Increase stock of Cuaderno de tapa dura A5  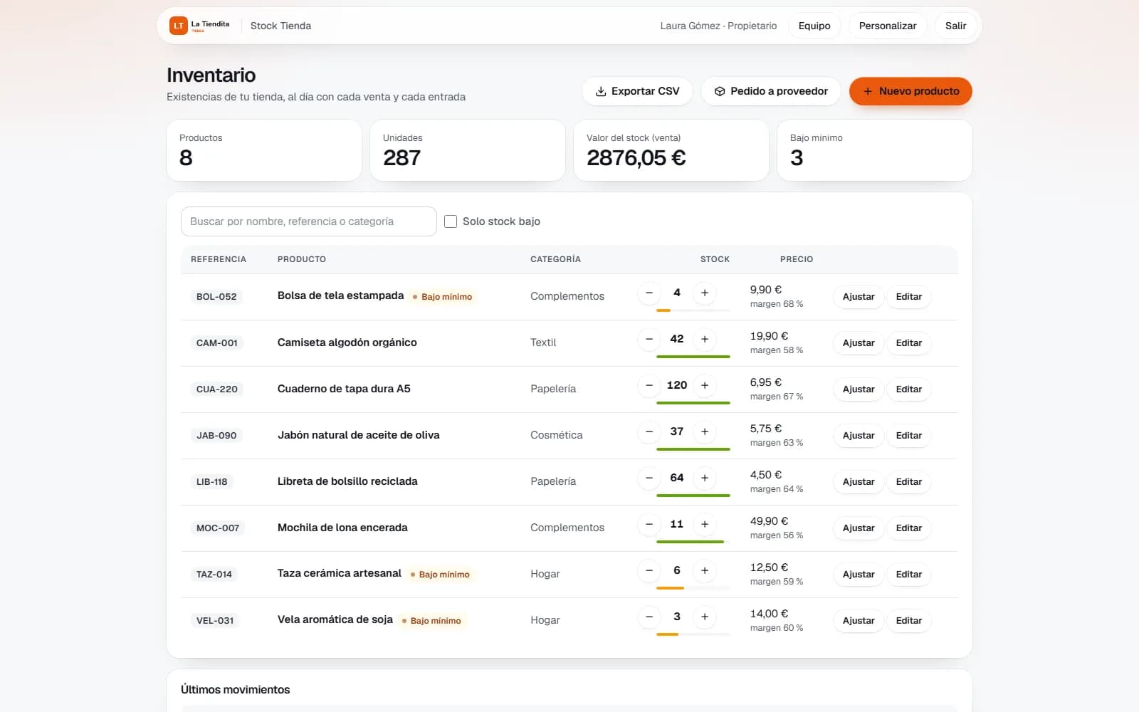705,385
